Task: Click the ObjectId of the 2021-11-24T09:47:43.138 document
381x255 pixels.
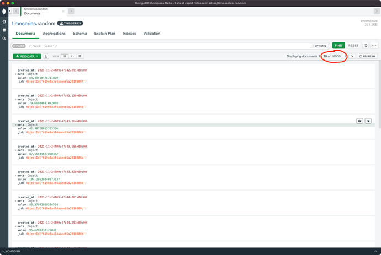Action: [x=56, y=107]
